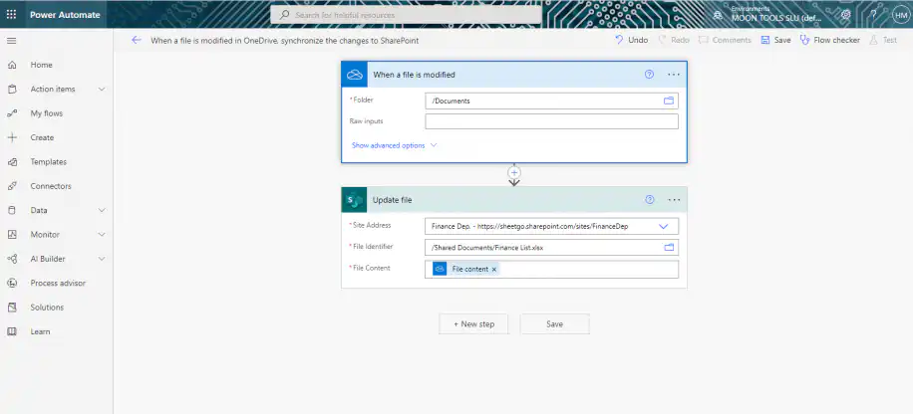Click the Templates icon in sidebar
The width and height of the screenshot is (913, 414).
(x=12, y=162)
